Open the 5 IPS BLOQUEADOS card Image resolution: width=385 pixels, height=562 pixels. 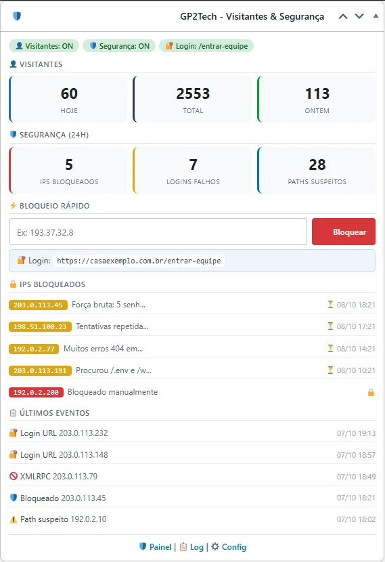68,170
